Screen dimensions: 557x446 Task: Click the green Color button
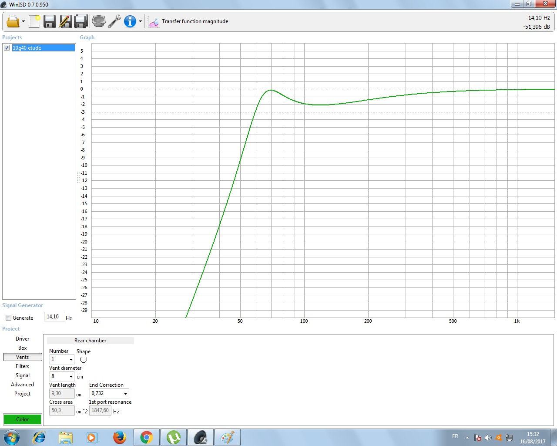pyautogui.click(x=23, y=419)
